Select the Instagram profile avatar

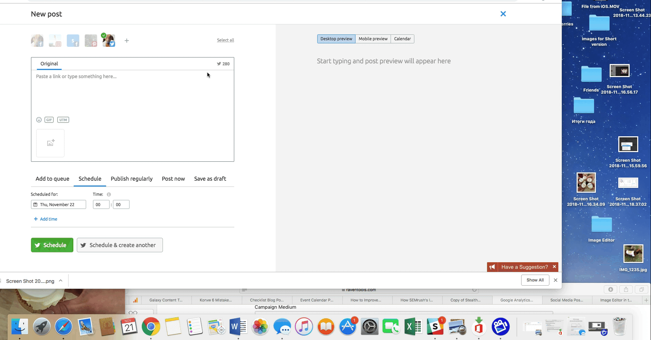(55, 41)
